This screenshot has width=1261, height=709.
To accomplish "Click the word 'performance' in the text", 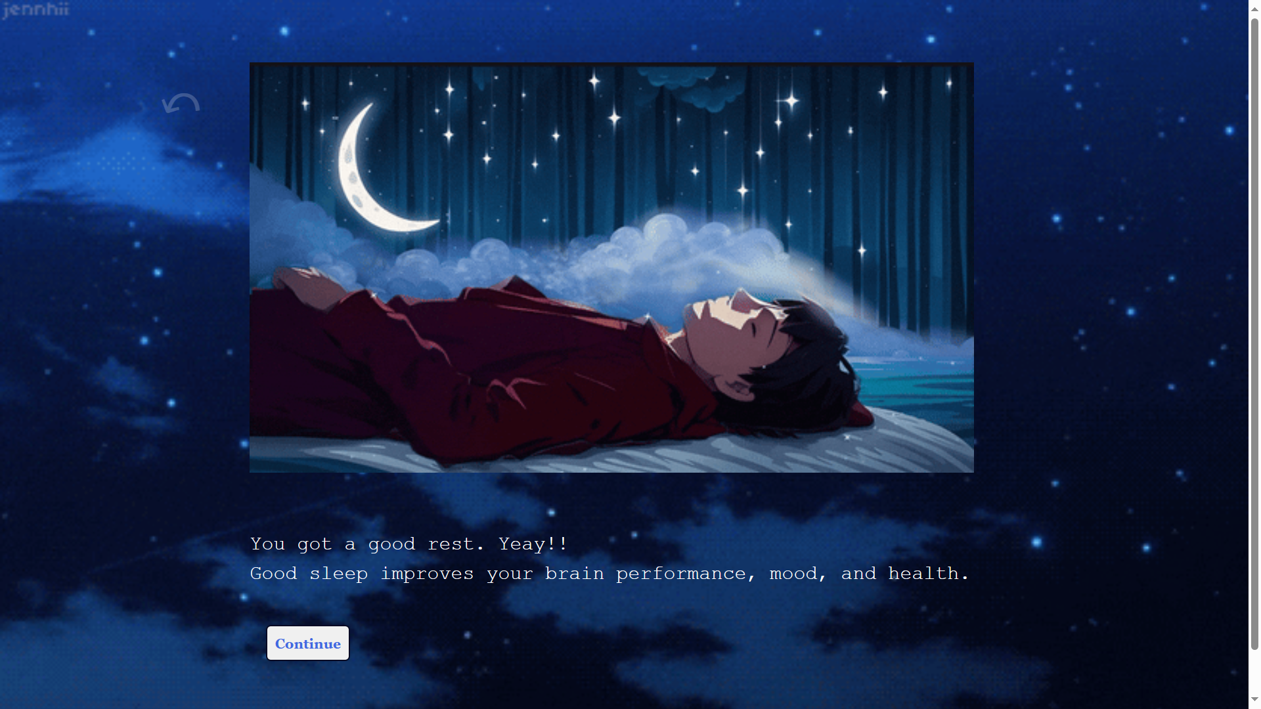I will click(680, 574).
